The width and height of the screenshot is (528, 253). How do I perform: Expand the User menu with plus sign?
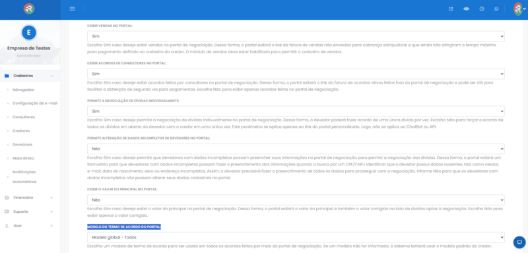(x=51, y=226)
